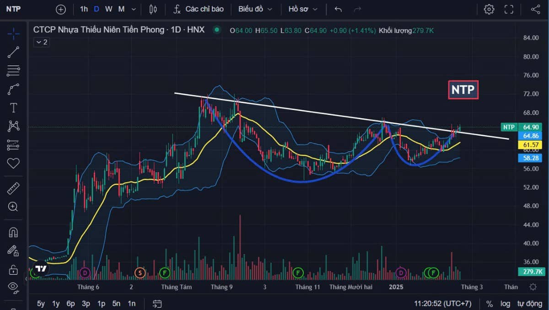Select the trend line drawing tool
This screenshot has height=310, width=549.
13,52
